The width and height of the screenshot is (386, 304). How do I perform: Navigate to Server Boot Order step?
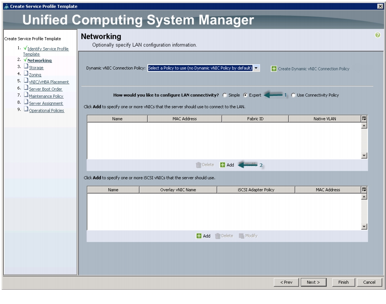pos(46,89)
